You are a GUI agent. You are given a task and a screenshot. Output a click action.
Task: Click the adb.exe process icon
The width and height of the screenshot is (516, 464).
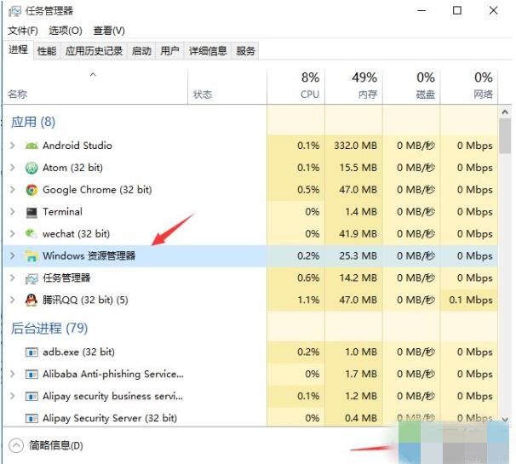coord(32,352)
